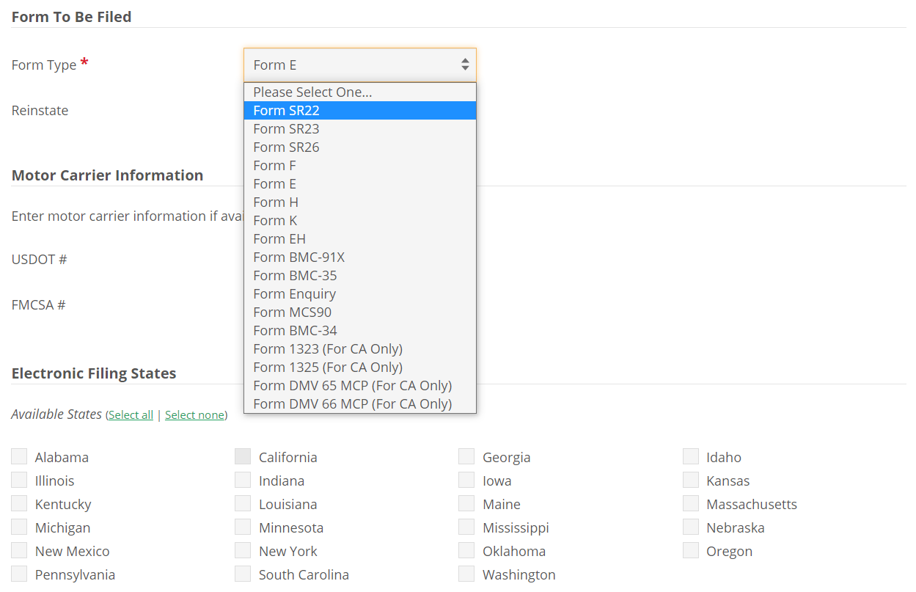Check the Washington state checkbox
This screenshot has width=916, height=592.
466,574
